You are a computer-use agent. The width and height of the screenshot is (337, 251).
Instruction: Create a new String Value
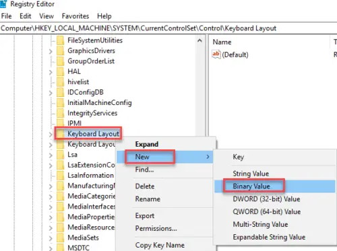pyautogui.click(x=275, y=174)
